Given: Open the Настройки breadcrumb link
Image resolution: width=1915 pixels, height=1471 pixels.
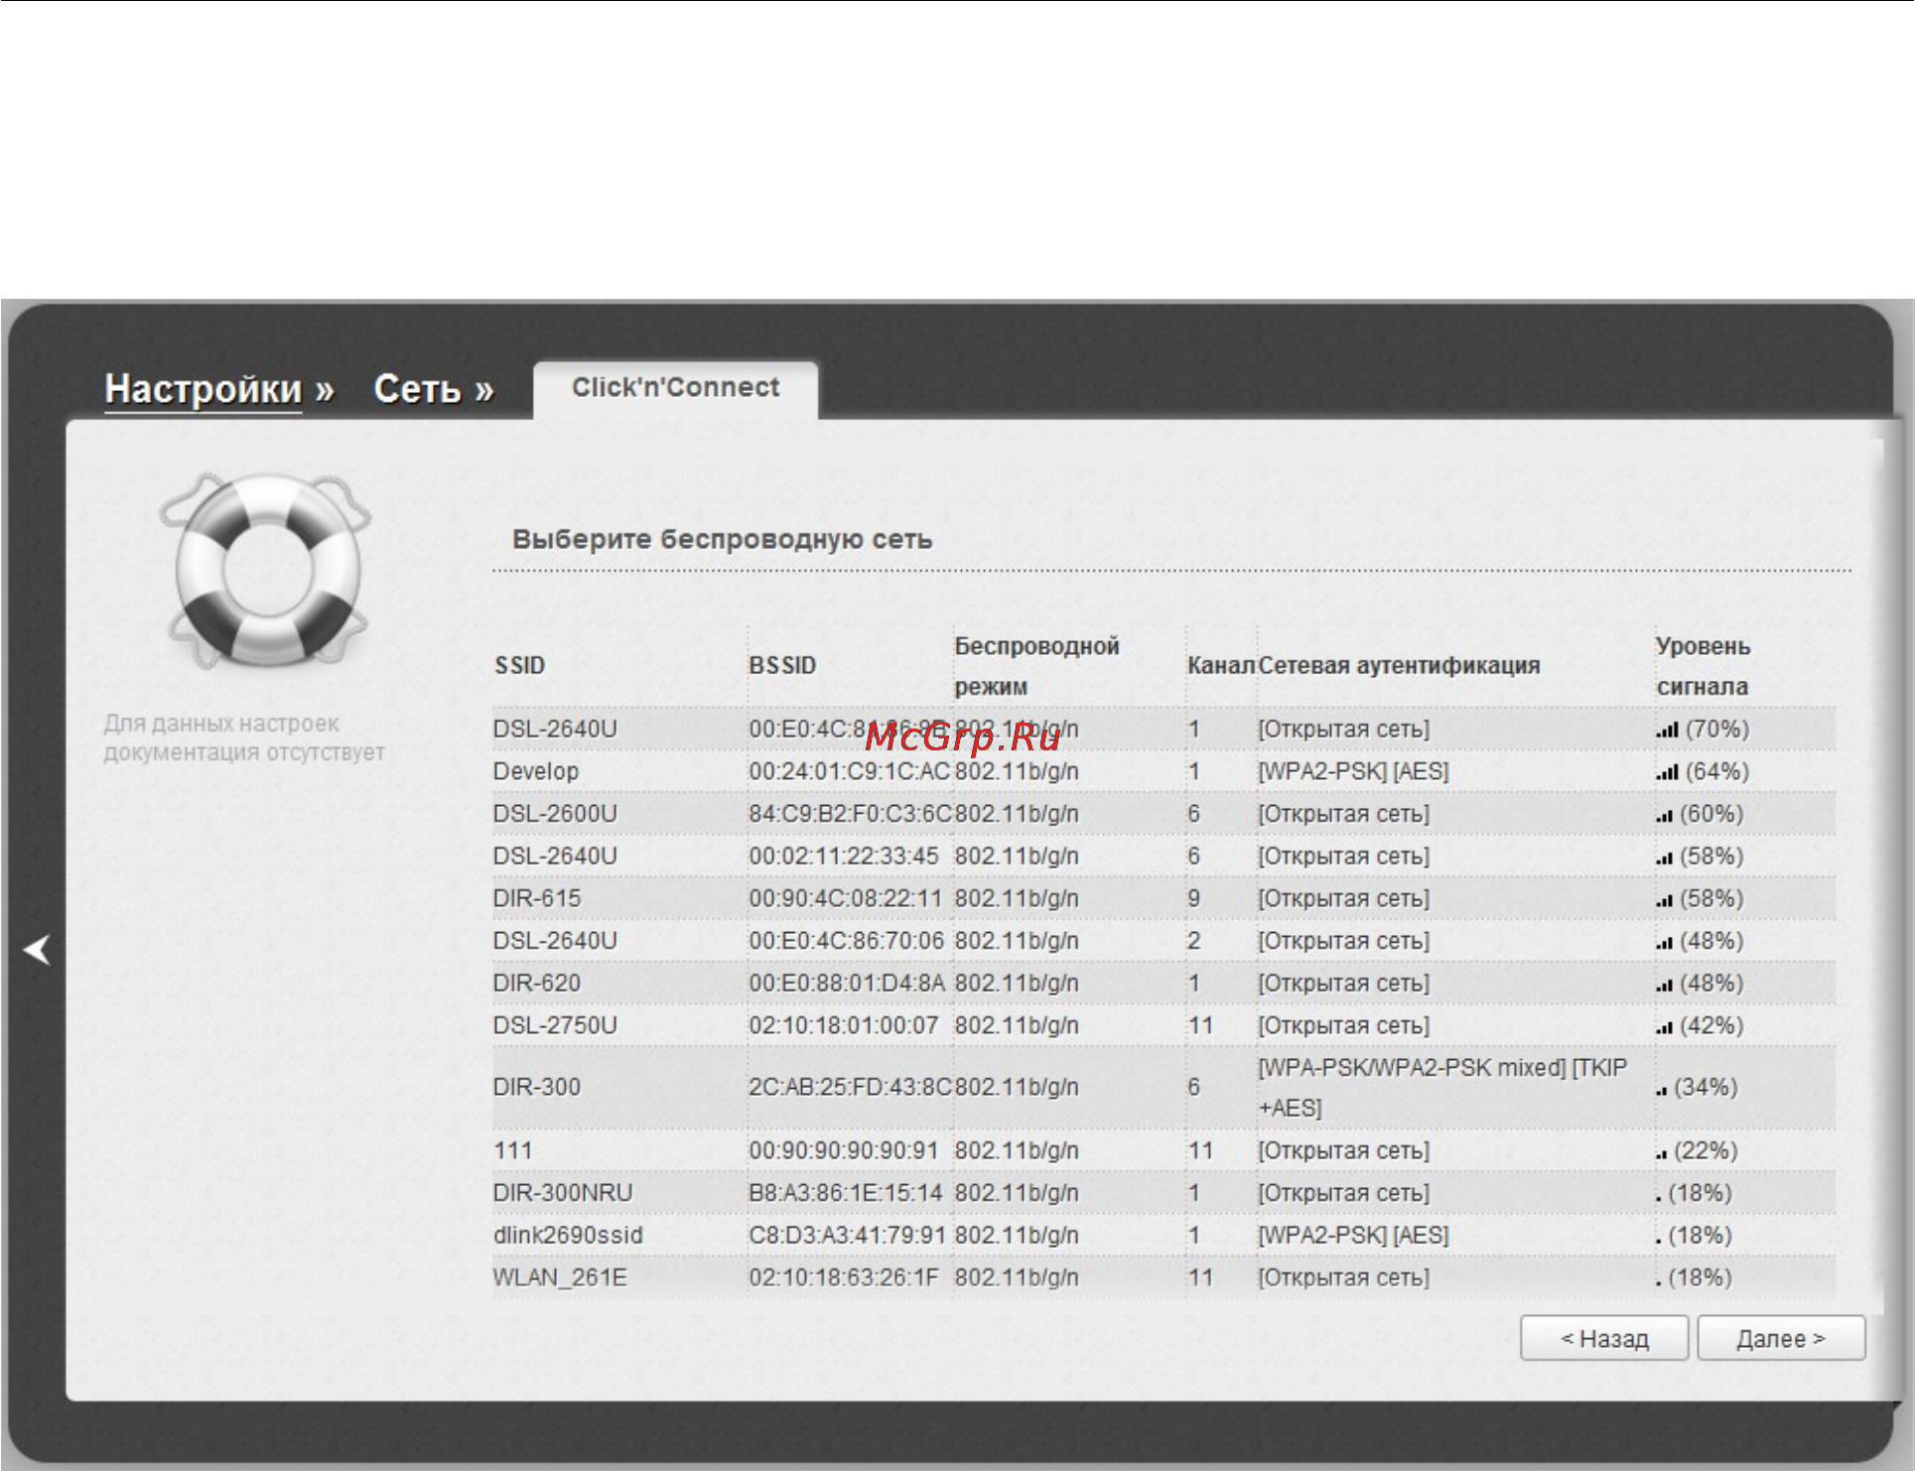Looking at the screenshot, I should click(203, 389).
